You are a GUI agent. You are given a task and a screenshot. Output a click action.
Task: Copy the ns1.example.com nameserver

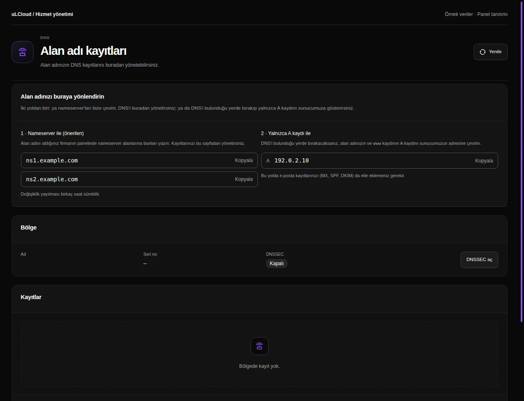pyautogui.click(x=244, y=160)
